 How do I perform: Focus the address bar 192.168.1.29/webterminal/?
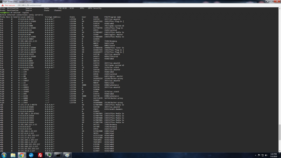(x=30, y=5)
